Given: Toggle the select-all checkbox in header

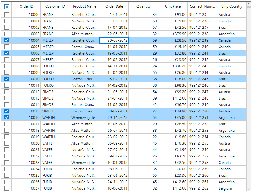Looking at the screenshot, I should (6, 6).
